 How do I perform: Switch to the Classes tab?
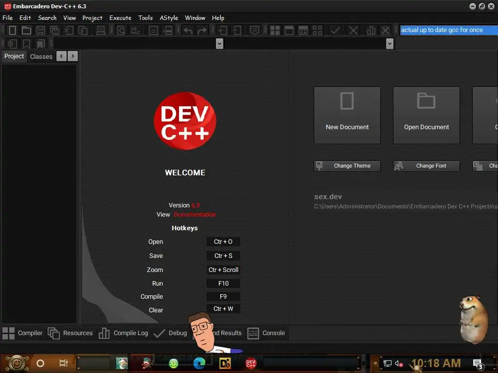click(41, 56)
